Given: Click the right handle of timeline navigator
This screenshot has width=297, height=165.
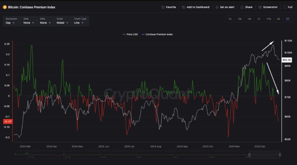Looking at the screenshot, I should tap(280, 155).
